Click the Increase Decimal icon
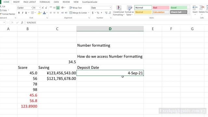The height and width of the screenshot is (117, 208). [106, 13]
